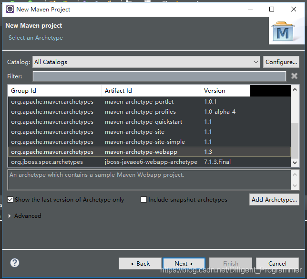Image resolution: width=307 pixels, height=279 pixels.
Task: Select the maven-archetype-webapp row
Action: coord(149,151)
